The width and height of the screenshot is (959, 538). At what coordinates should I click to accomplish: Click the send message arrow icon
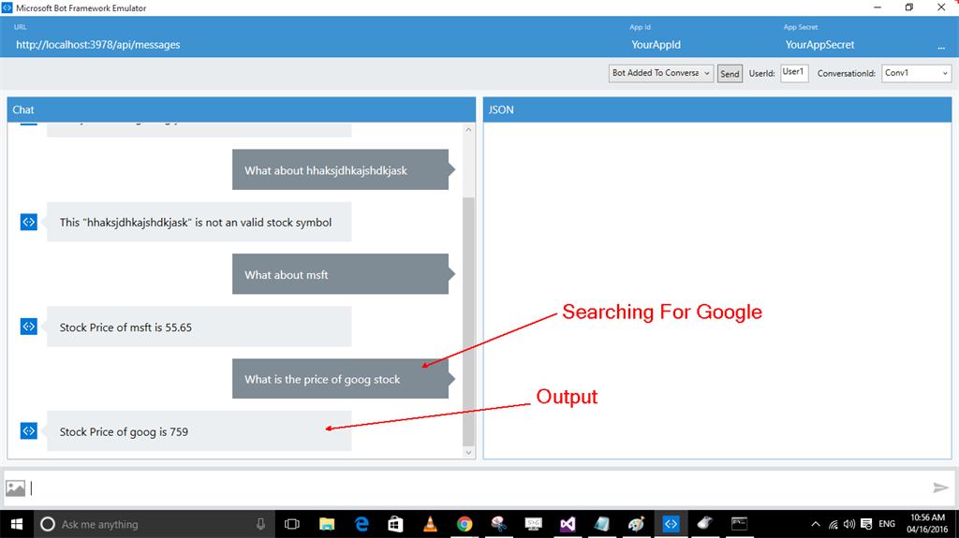(x=940, y=487)
